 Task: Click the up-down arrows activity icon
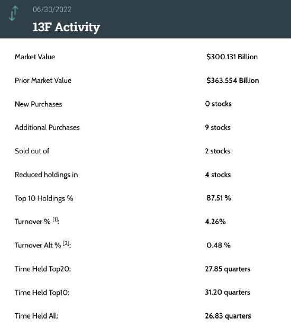[14, 13]
